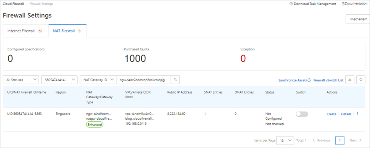Click the vpc-t4ndm9w4w0 VPC text
370x148 pixels.
139,114
